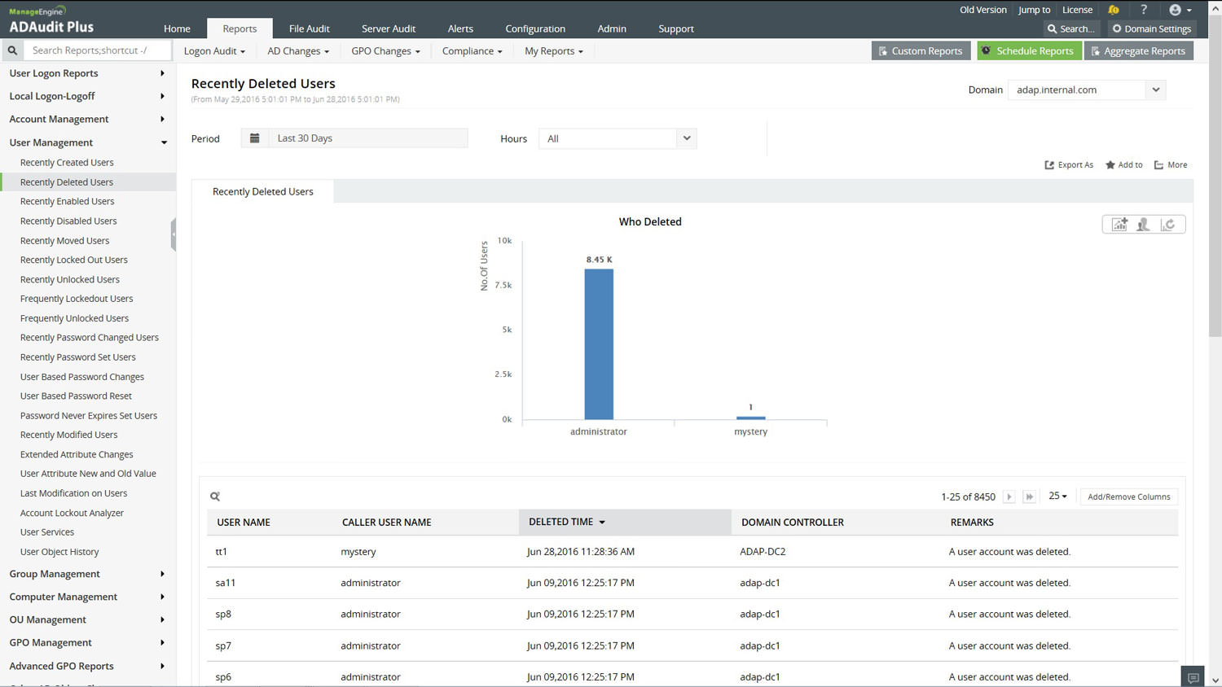Switch to the File Audit tab
The height and width of the screenshot is (687, 1222).
[x=309, y=28]
